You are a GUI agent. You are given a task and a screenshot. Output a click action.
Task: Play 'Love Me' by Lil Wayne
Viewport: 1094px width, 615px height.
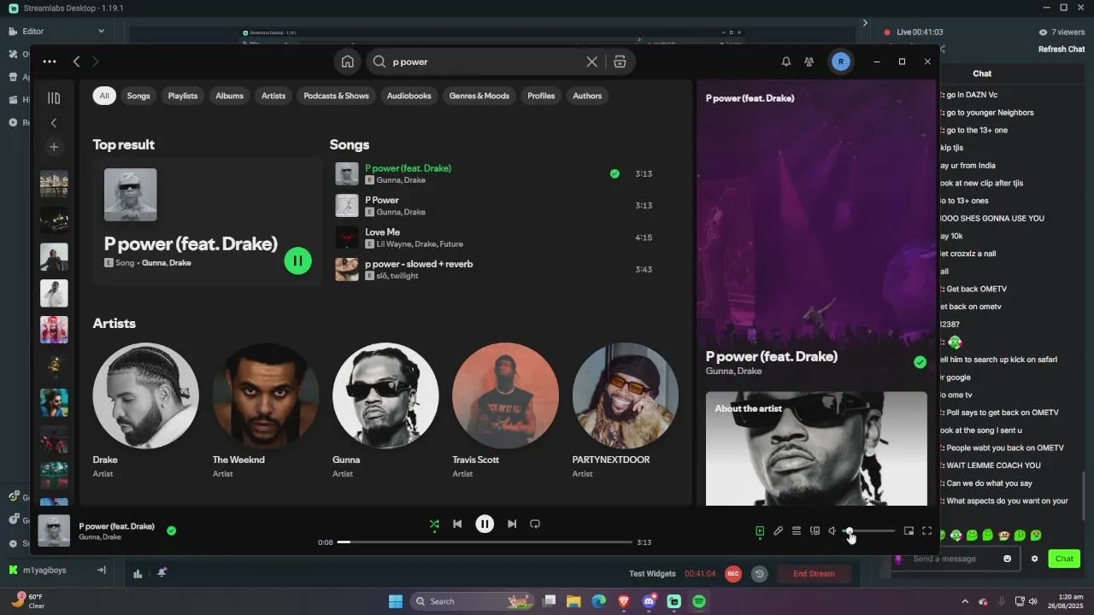504,237
